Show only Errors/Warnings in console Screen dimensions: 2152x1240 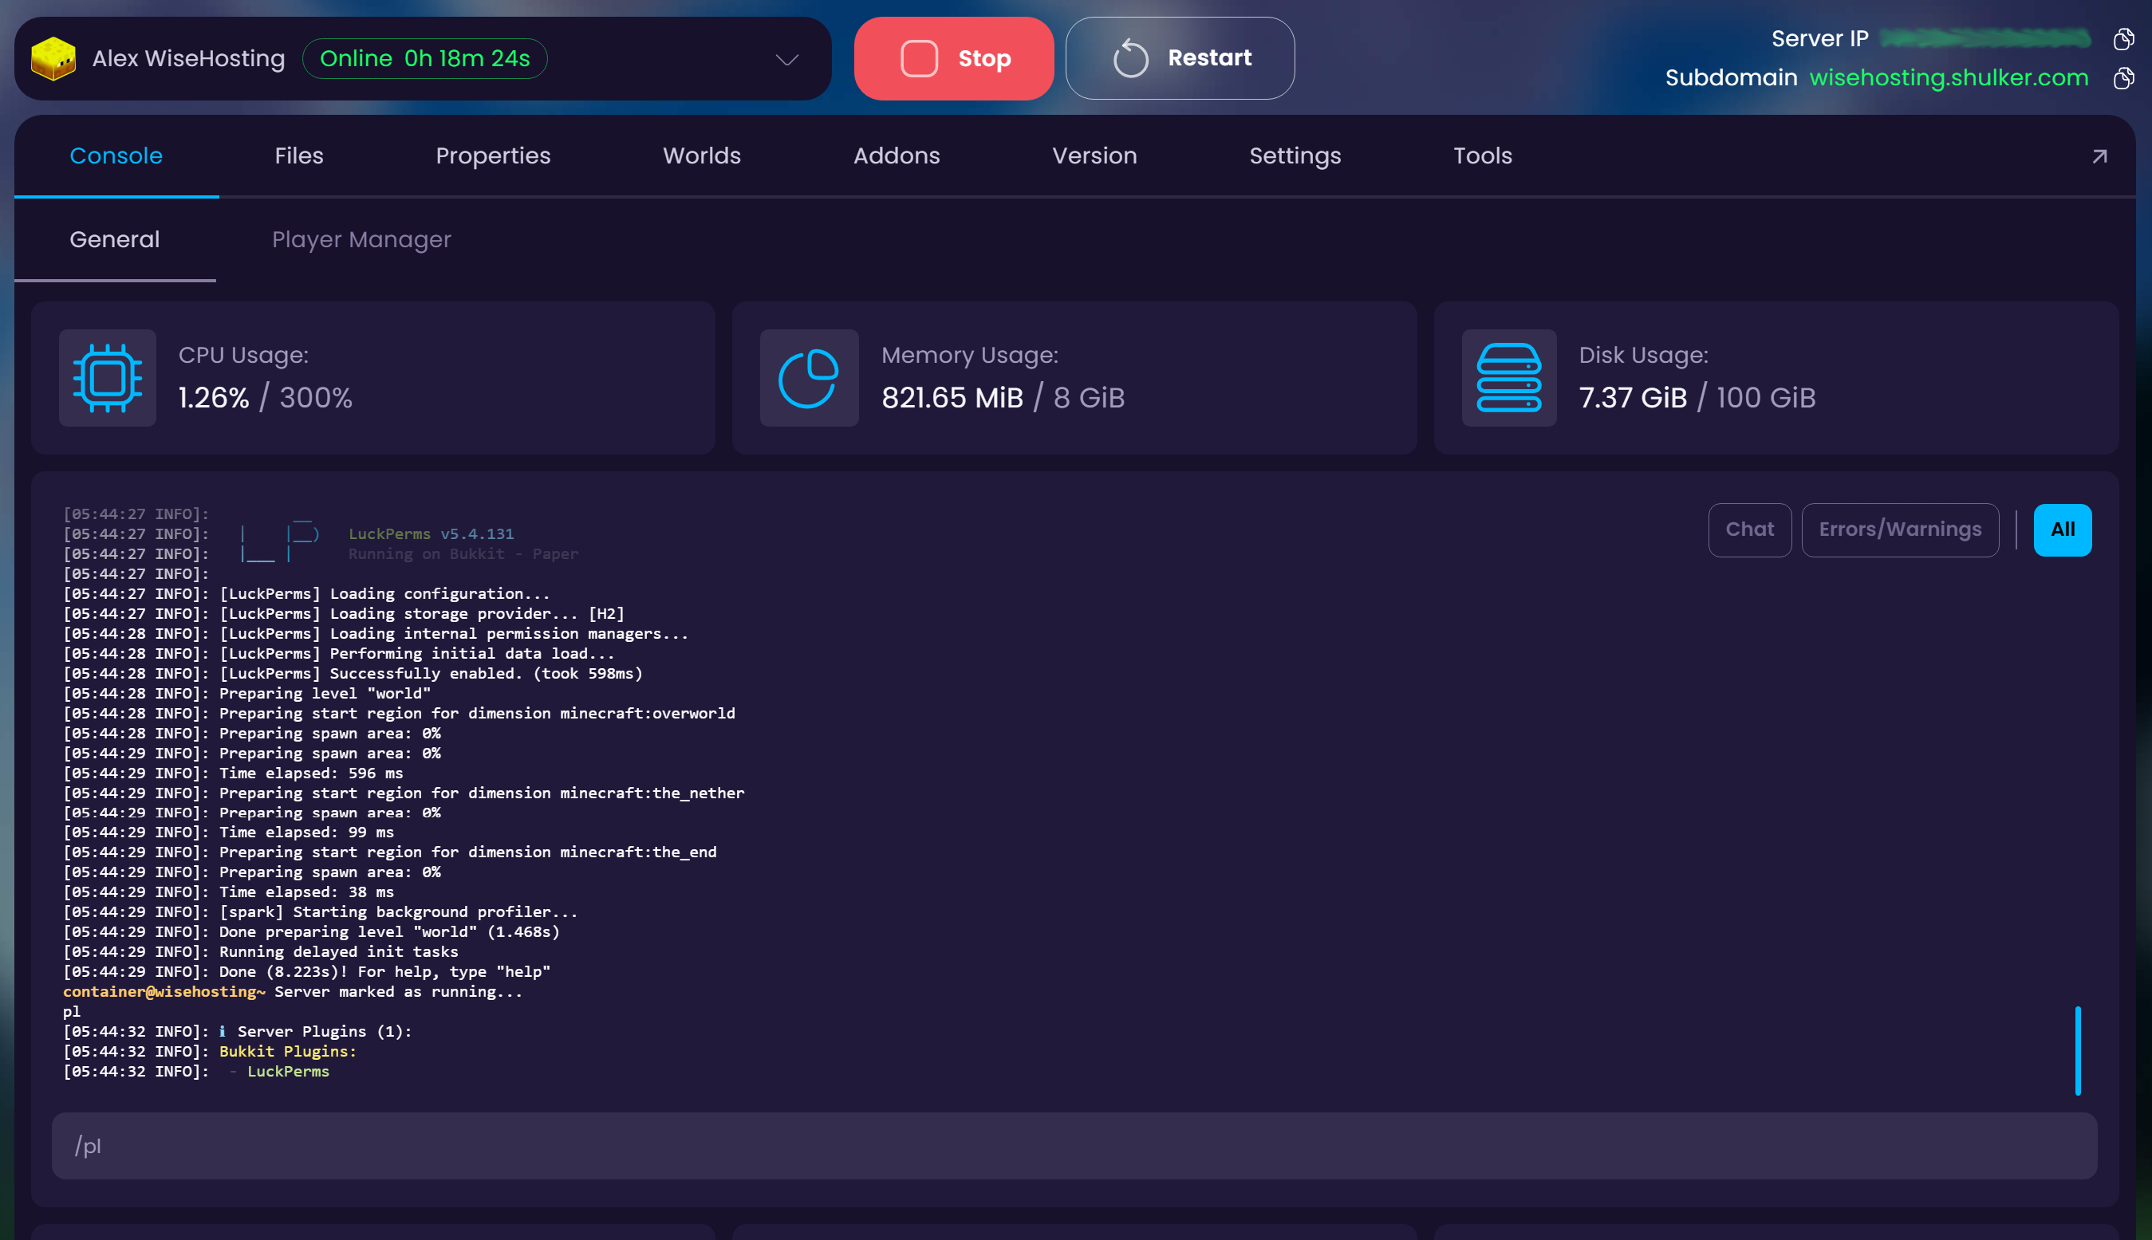(x=1899, y=529)
